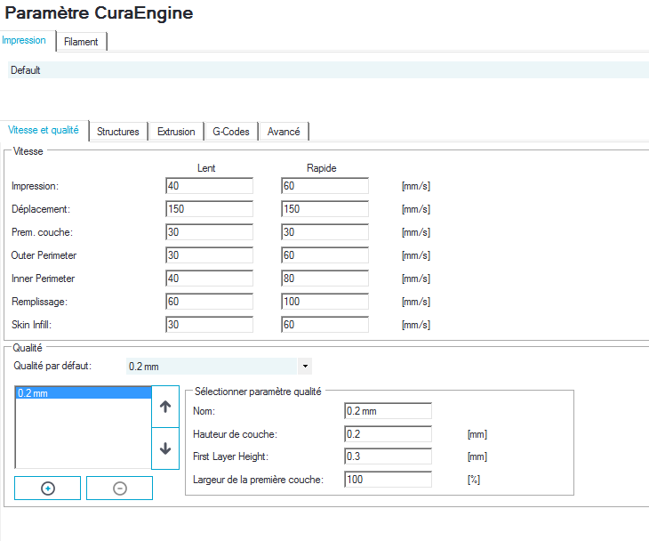649x541 pixels.
Task: Click the Hauteur de couche field
Action: 389,434
